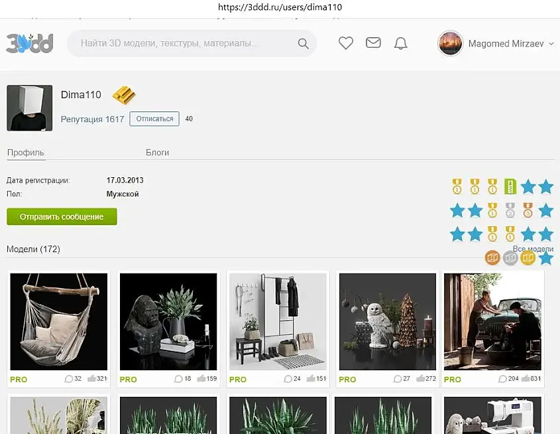Click the page URL 3ddd.ru/users/dima110
This screenshot has height=434, width=560.
280,7
